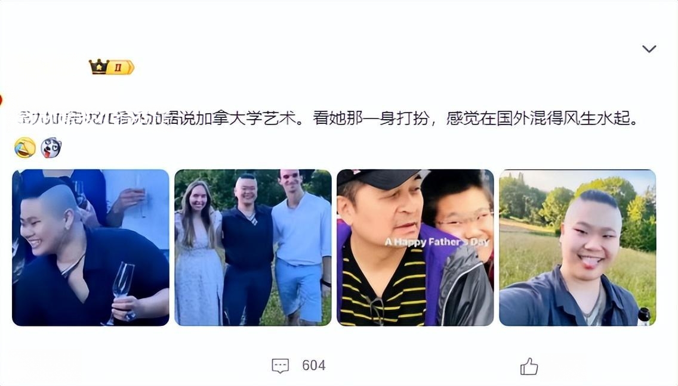
Task: Click the orange level II membership tag
Action: [121, 67]
